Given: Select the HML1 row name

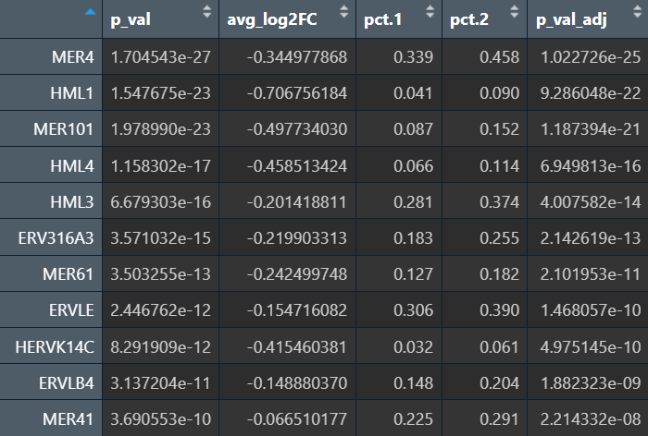Looking at the screenshot, I should point(72,93).
